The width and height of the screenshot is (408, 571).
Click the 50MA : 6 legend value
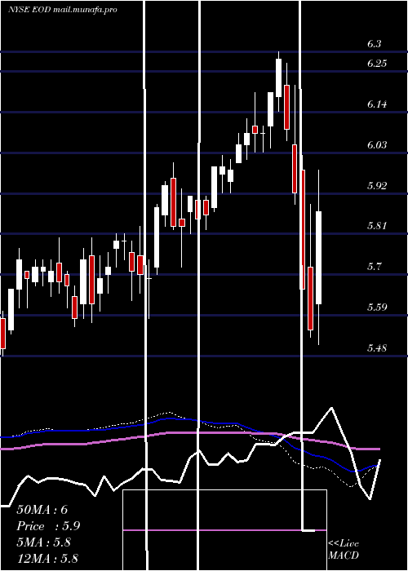pos(42,510)
